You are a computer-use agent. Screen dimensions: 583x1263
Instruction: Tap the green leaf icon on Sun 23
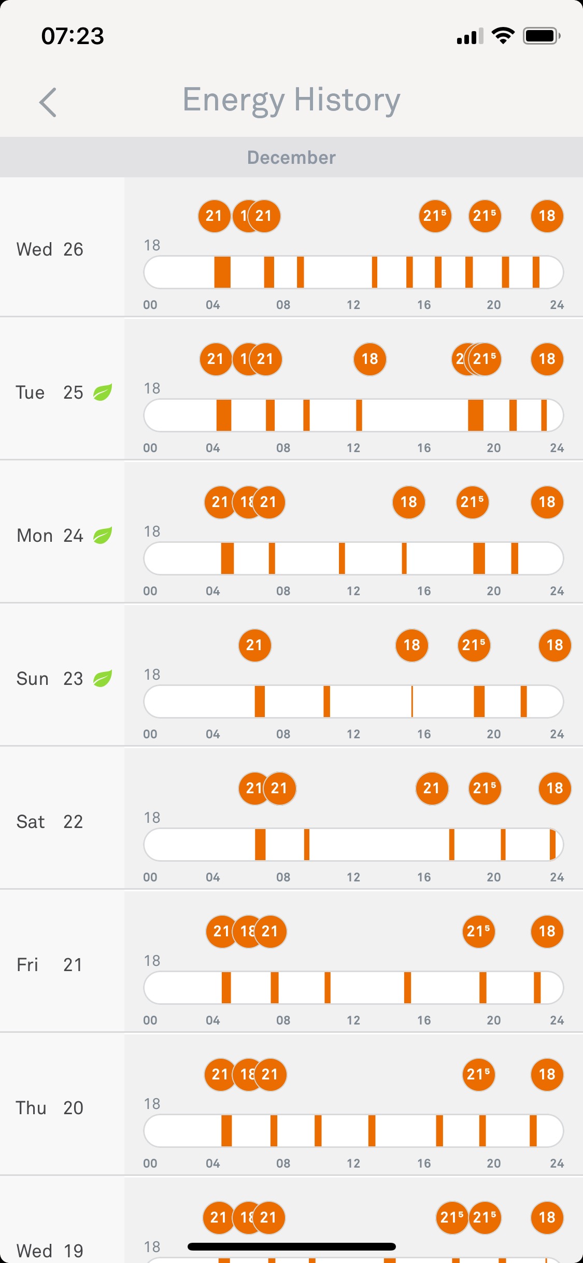[x=102, y=679]
